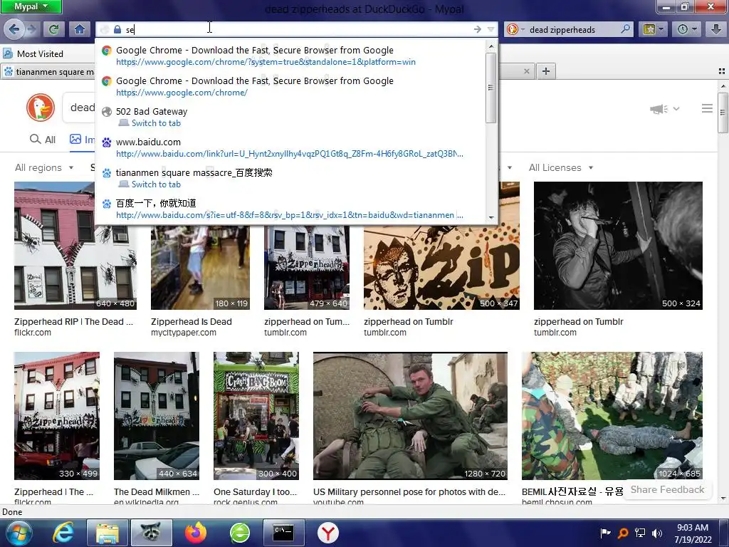This screenshot has width=729, height=547.
Task: Open the Command Prompt taskbar window
Action: point(283,533)
